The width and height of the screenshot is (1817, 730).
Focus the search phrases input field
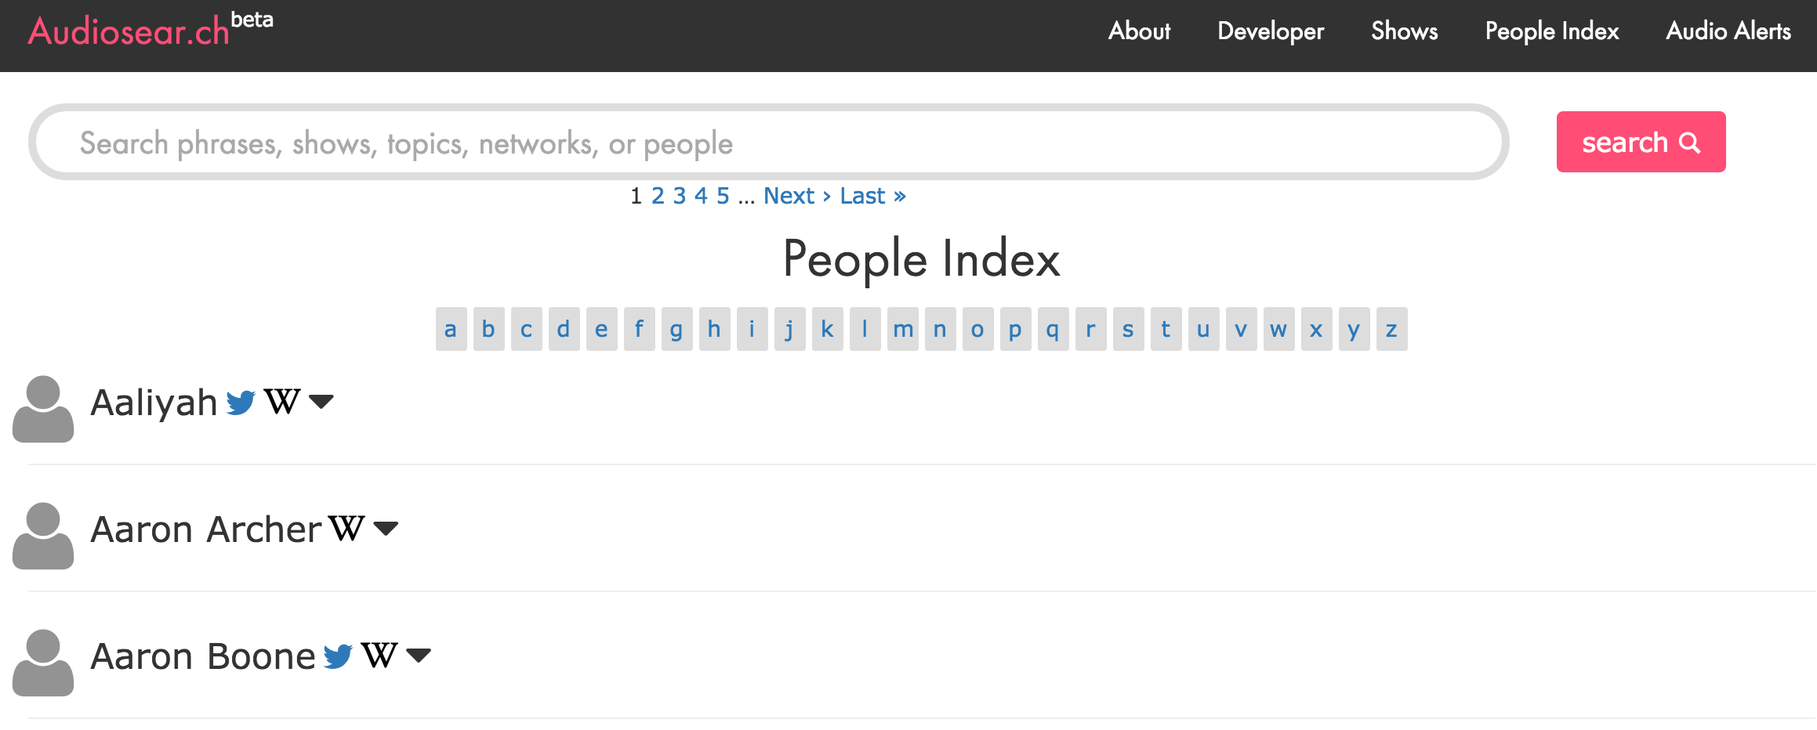tap(768, 143)
